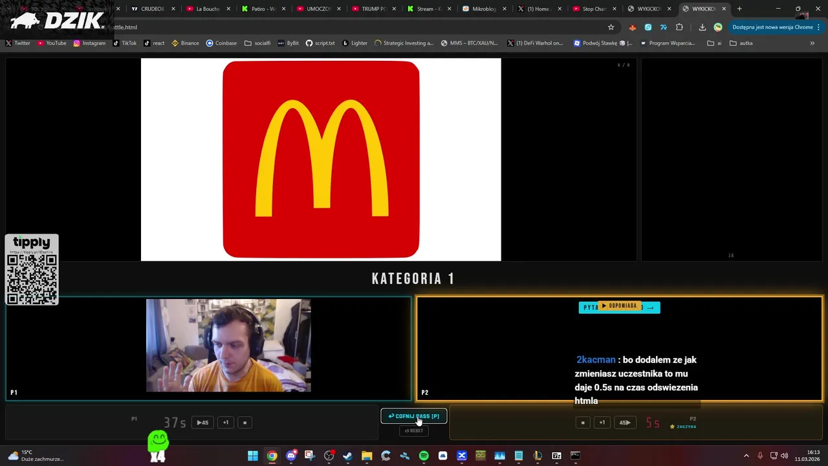
Task: Switch to the Mikroblog tab
Action: coord(484,9)
